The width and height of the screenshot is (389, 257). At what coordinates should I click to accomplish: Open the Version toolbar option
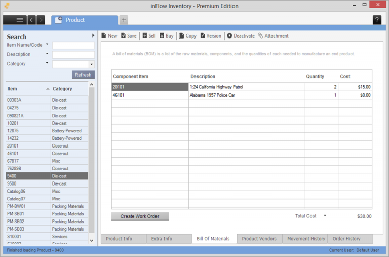(x=203, y=36)
